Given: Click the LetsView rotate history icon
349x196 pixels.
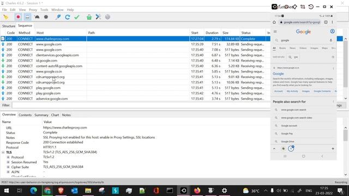Looking at the screenshot, I should [311, 7].
